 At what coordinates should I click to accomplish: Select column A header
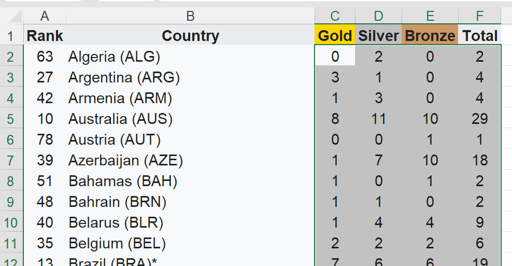click(45, 16)
